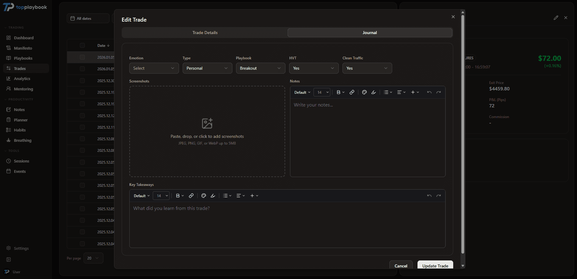Click the screenshot upload drop zone

coord(207,131)
